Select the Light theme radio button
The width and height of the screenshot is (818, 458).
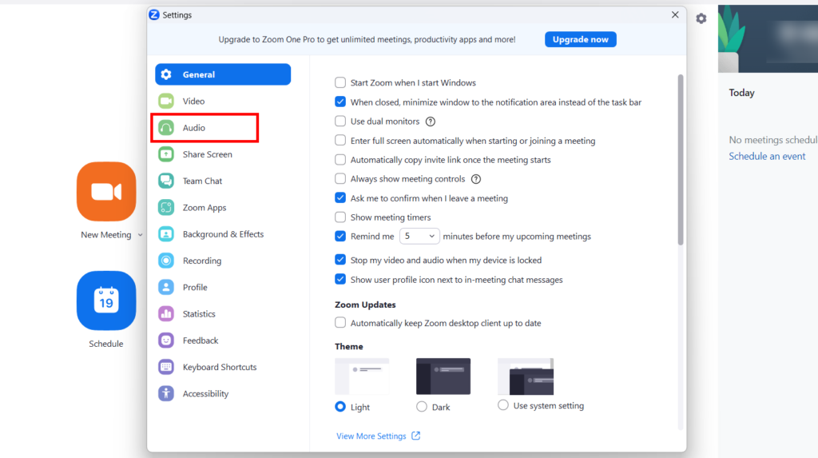point(340,406)
